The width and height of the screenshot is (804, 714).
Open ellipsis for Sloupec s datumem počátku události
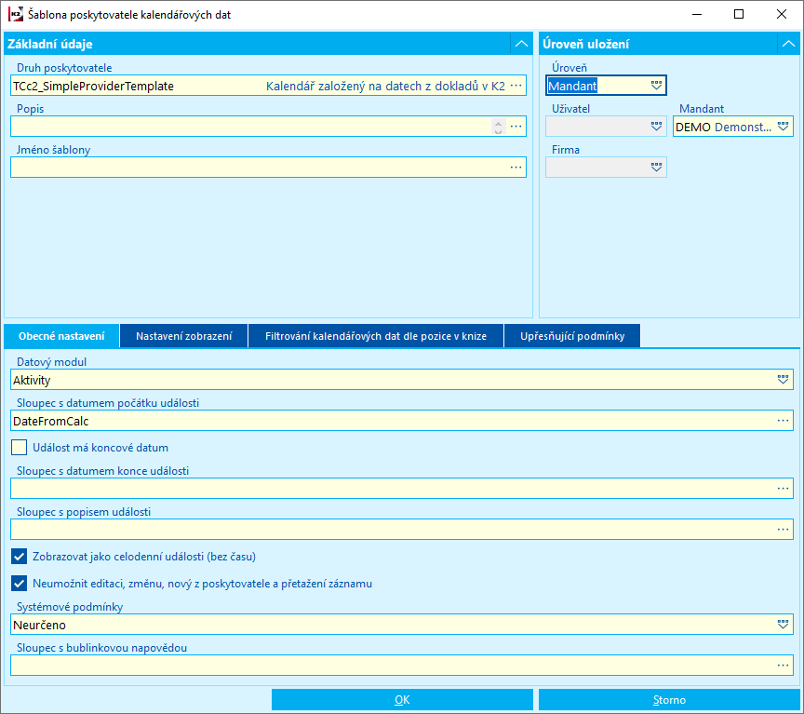pos(783,421)
